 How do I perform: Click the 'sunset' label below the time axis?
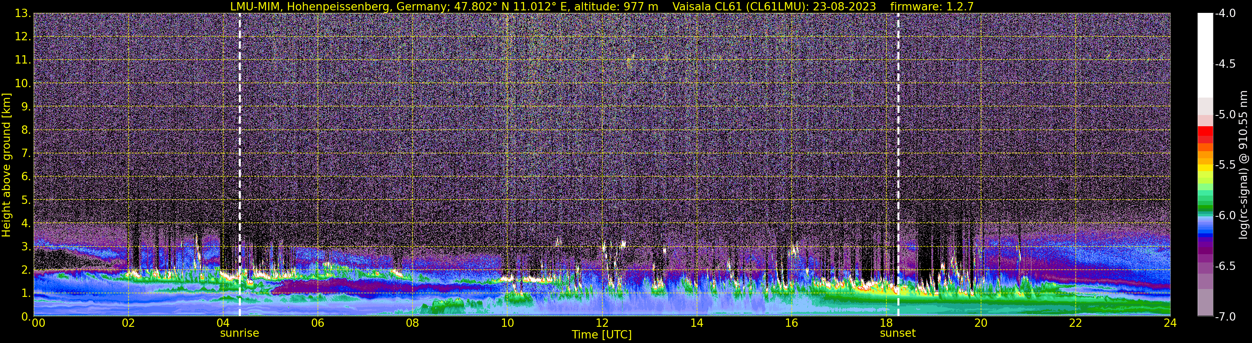898,333
